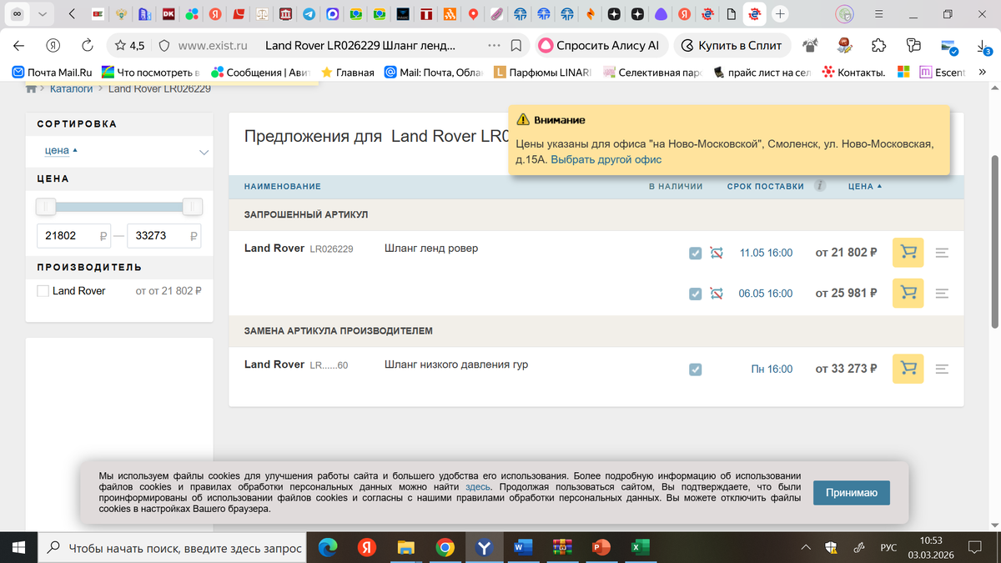Click Спросить Алису AI button
This screenshot has height=563, width=1001.
pyautogui.click(x=600, y=45)
